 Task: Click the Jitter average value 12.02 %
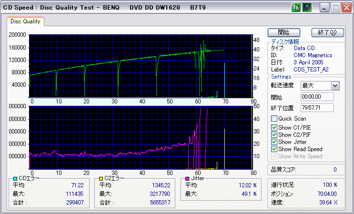click(x=248, y=185)
